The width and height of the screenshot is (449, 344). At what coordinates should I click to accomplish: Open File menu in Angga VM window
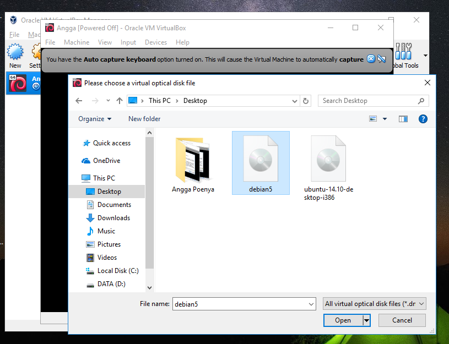(50, 42)
